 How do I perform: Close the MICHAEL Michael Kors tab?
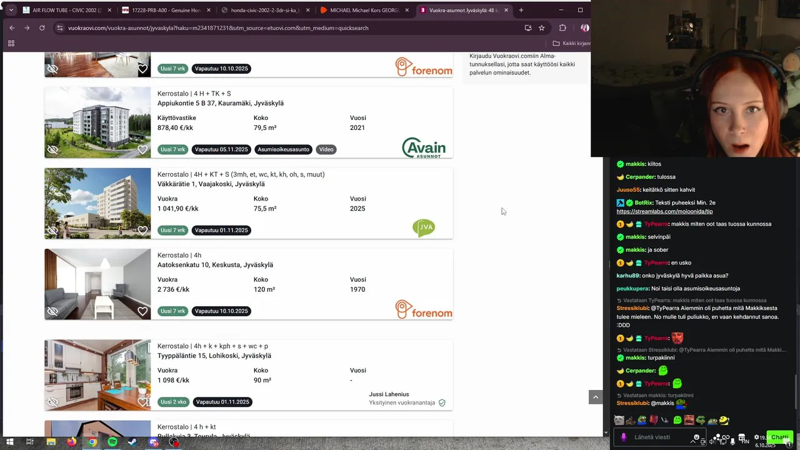coord(406,10)
